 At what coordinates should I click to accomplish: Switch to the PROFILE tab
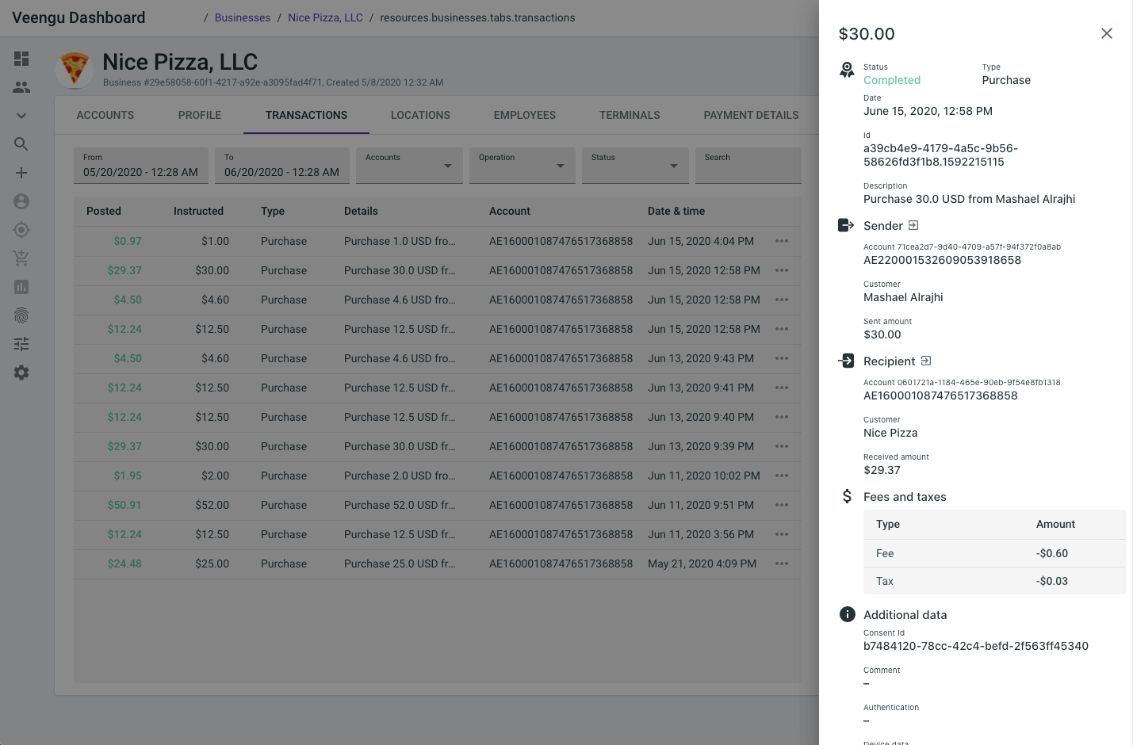[x=199, y=115]
